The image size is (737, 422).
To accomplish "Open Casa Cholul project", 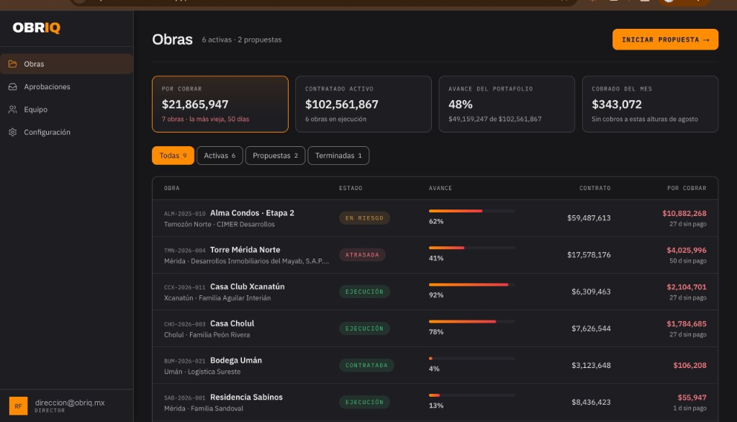I will (x=232, y=323).
